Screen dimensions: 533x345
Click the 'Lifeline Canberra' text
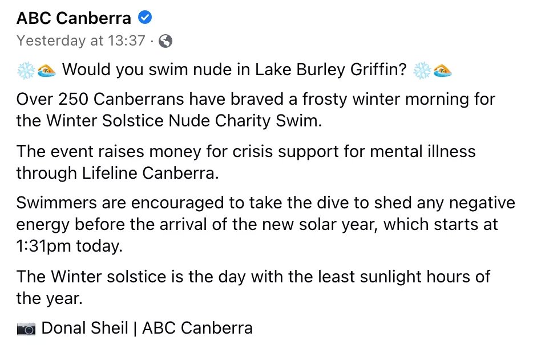[149, 173]
